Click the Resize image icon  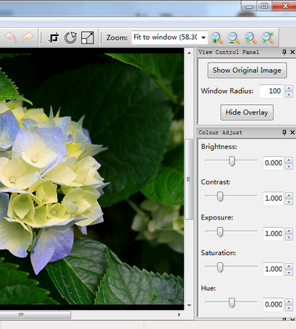click(88, 38)
